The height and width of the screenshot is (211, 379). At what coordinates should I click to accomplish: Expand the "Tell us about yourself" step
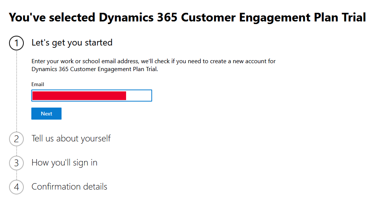(71, 138)
